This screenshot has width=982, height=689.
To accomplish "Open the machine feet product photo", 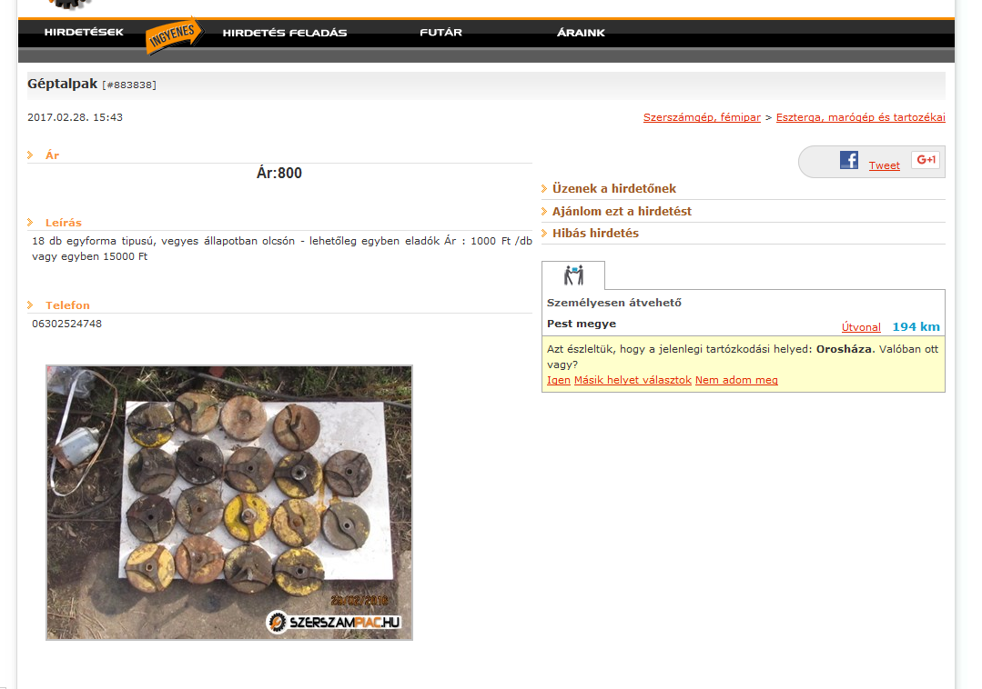I will point(229,503).
